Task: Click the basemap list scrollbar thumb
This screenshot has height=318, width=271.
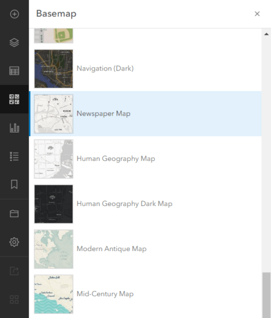Action: click(x=266, y=295)
